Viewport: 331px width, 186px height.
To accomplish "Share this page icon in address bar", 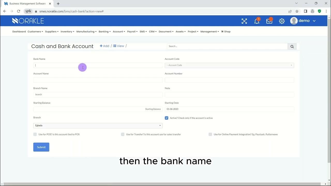I will pos(290,11).
